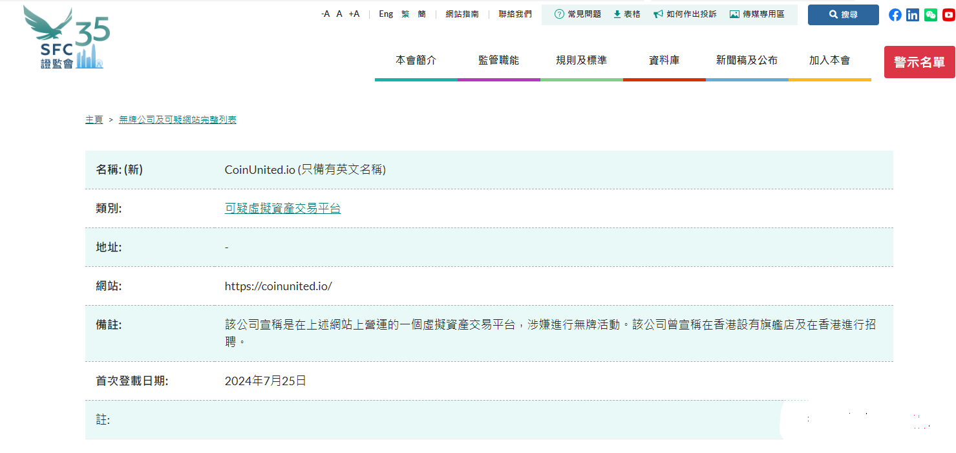Click the red 警示名單 button
This screenshot has height=453, width=956.
click(x=919, y=62)
